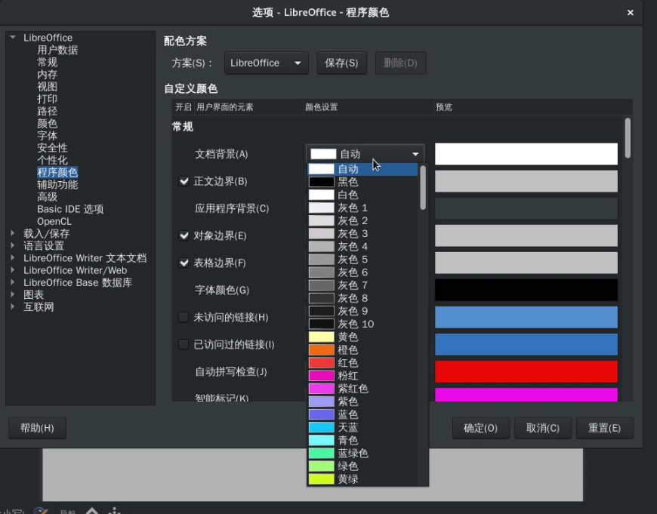Screen dimensions: 657x514
Task: Toggle the 正文边界(B) checkbox
Action: [184, 181]
